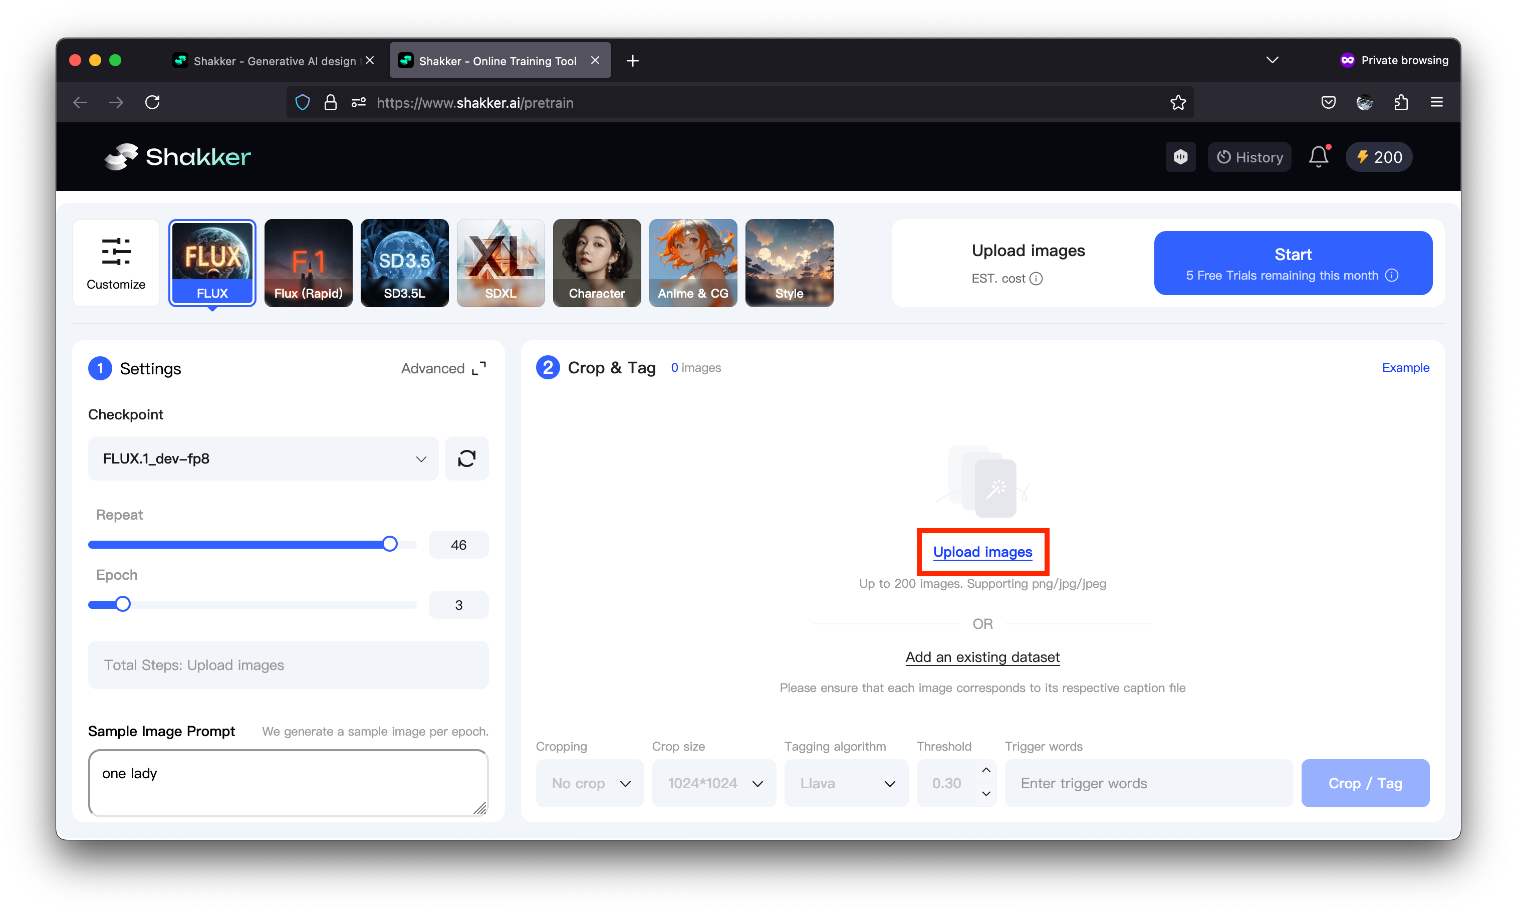This screenshot has height=914, width=1517.
Task: Click the Discord icon in header
Action: tap(1180, 156)
